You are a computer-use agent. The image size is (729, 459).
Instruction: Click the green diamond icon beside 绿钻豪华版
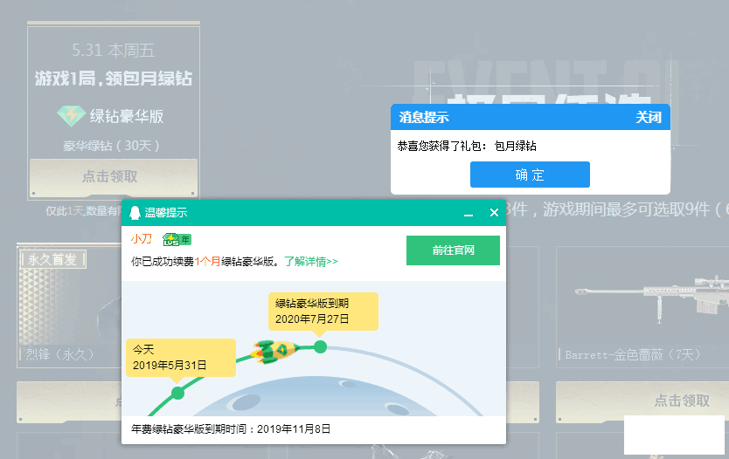71,115
